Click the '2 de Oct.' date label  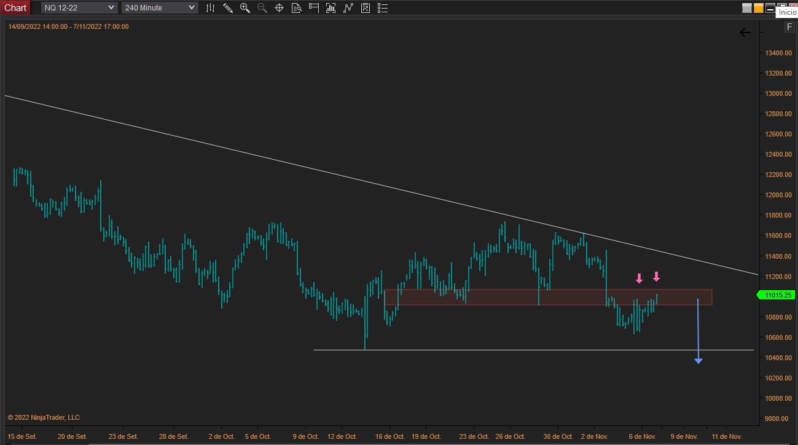pos(222,436)
